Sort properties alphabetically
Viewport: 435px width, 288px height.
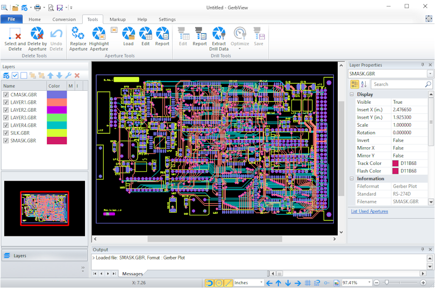(363, 84)
